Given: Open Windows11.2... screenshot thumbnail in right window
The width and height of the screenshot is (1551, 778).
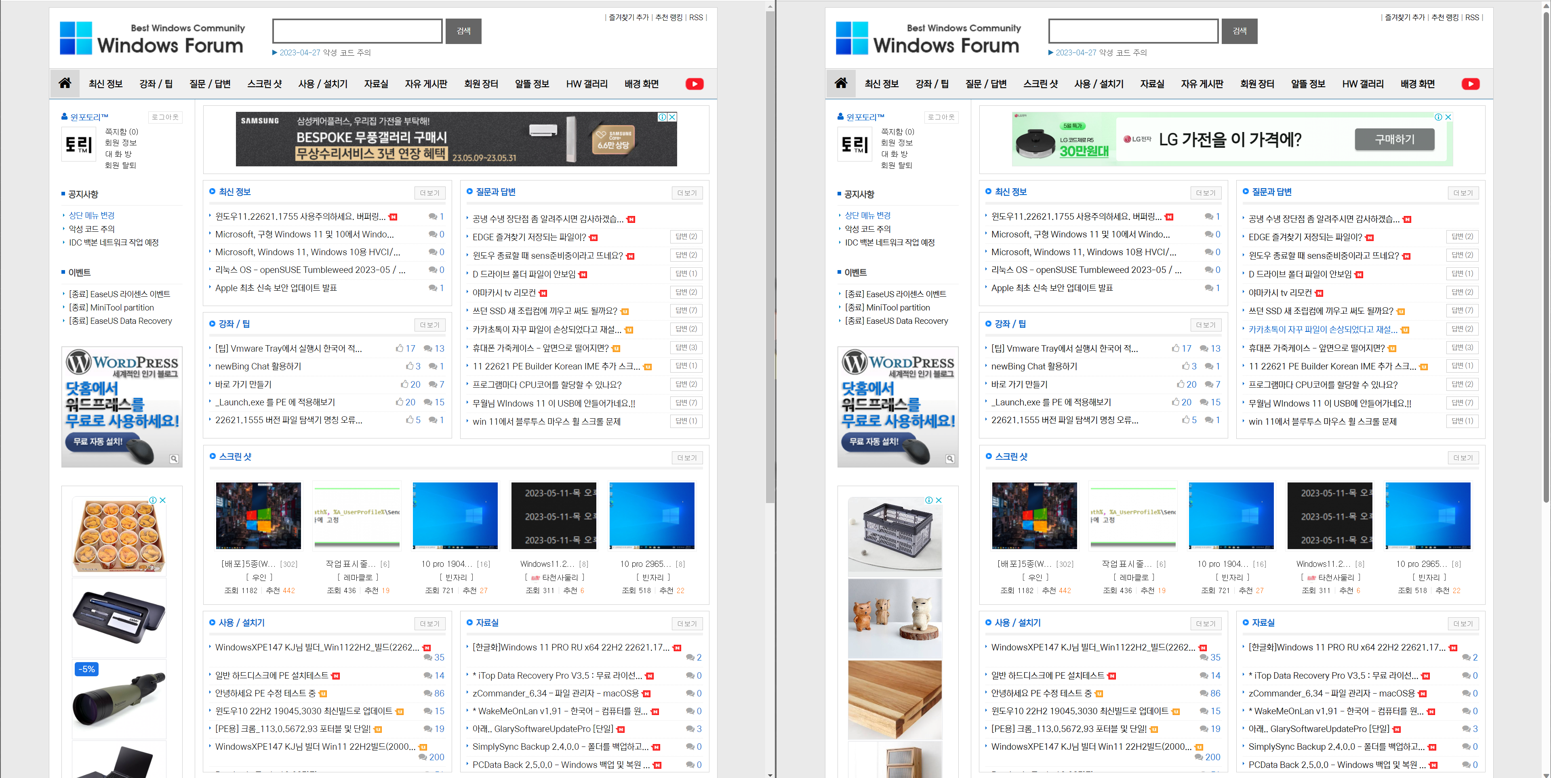Looking at the screenshot, I should coord(1330,516).
